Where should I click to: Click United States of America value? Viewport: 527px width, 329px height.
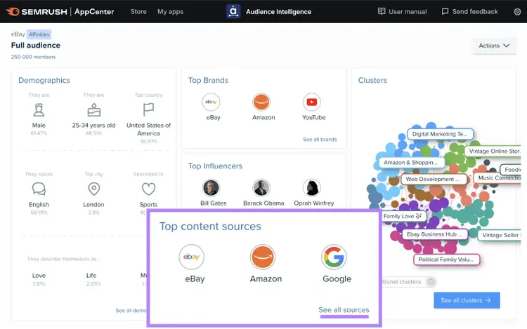148,129
